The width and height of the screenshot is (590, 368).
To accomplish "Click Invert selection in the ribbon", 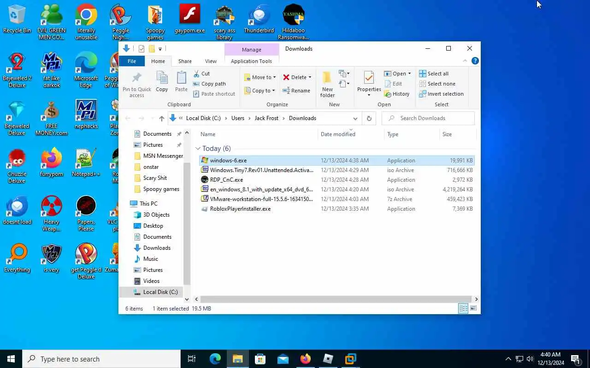I will click(441, 94).
